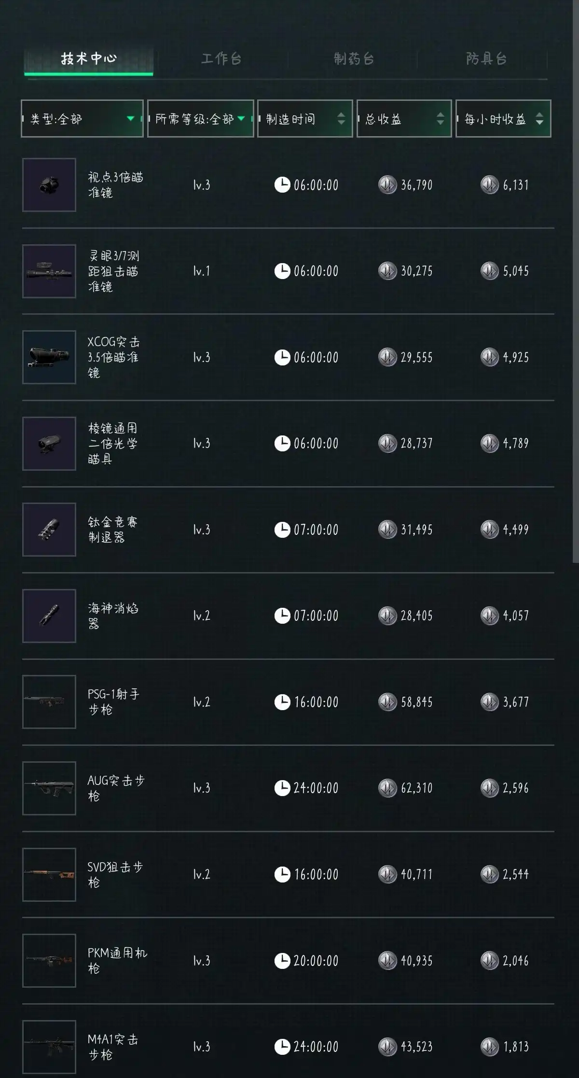Click the PSG-1射手步枪 rifle icon

pos(49,701)
